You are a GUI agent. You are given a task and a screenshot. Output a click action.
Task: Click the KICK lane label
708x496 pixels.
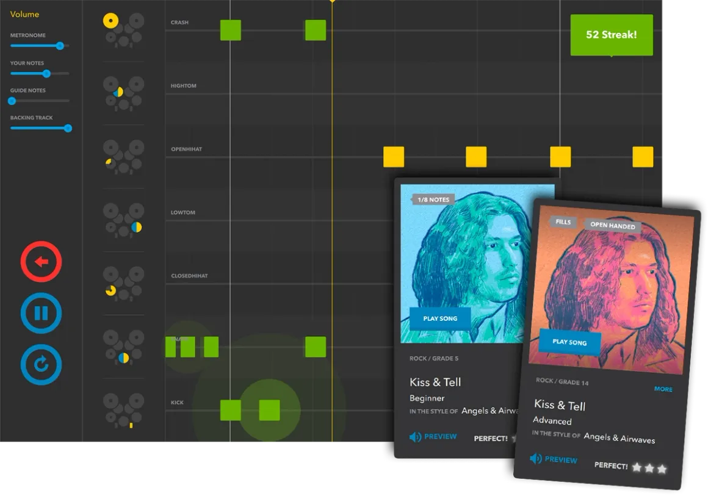click(x=177, y=403)
